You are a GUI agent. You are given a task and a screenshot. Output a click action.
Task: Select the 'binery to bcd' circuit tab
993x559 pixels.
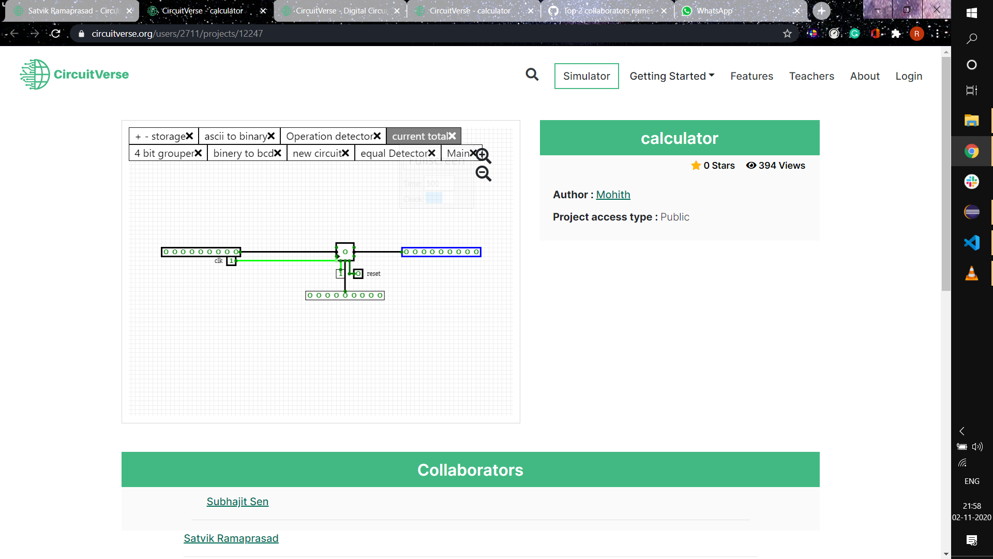pyautogui.click(x=243, y=153)
